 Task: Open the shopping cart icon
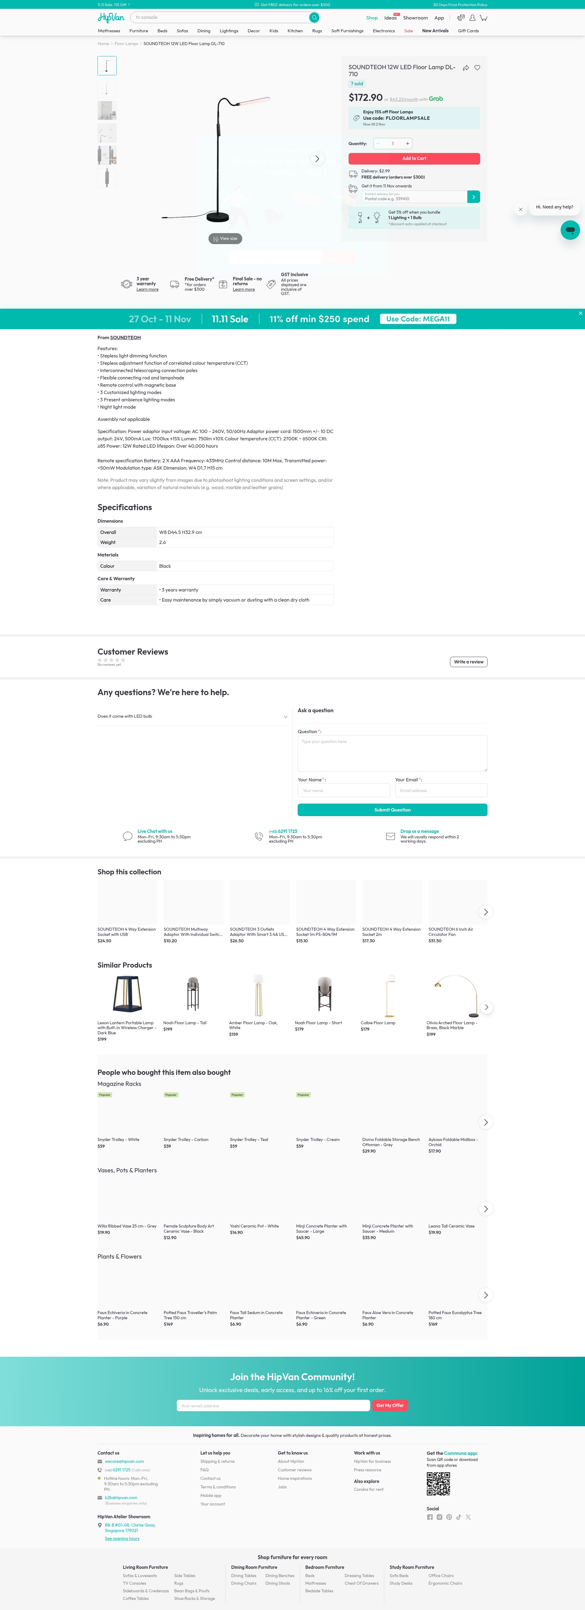(x=483, y=17)
